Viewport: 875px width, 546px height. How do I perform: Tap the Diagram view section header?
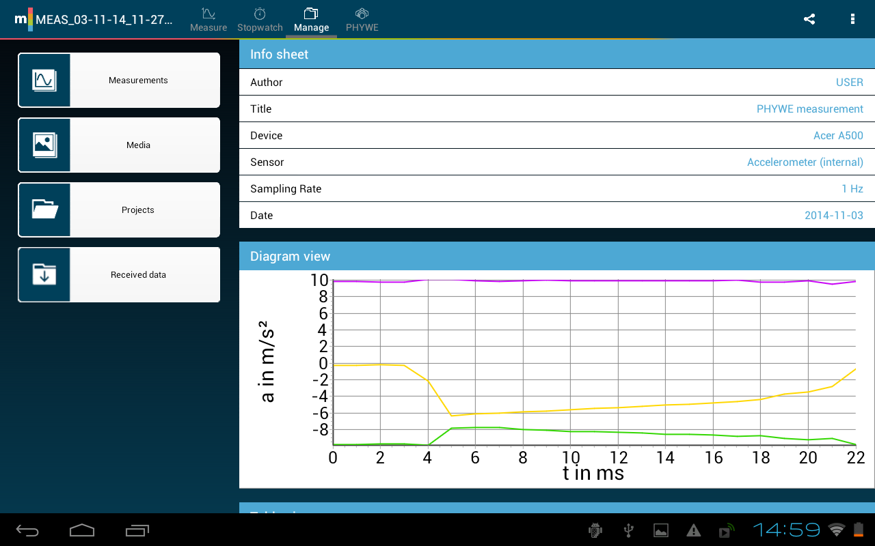click(557, 257)
